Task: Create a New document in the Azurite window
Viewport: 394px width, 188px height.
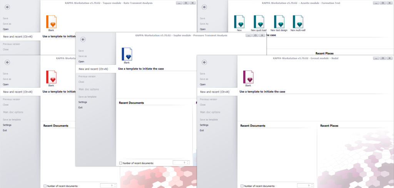Action: pos(239,23)
